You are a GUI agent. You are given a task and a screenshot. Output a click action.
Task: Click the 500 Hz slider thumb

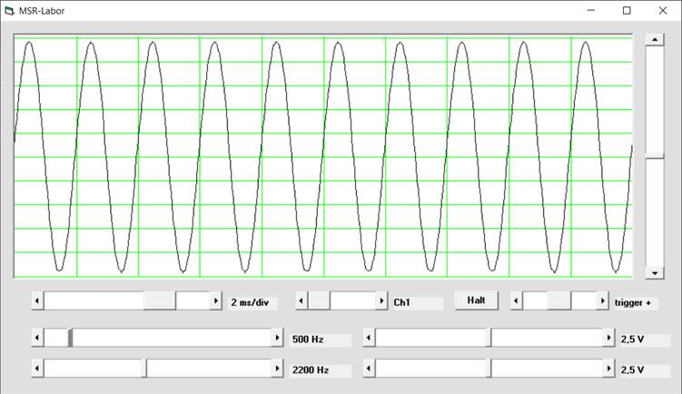[x=71, y=338]
